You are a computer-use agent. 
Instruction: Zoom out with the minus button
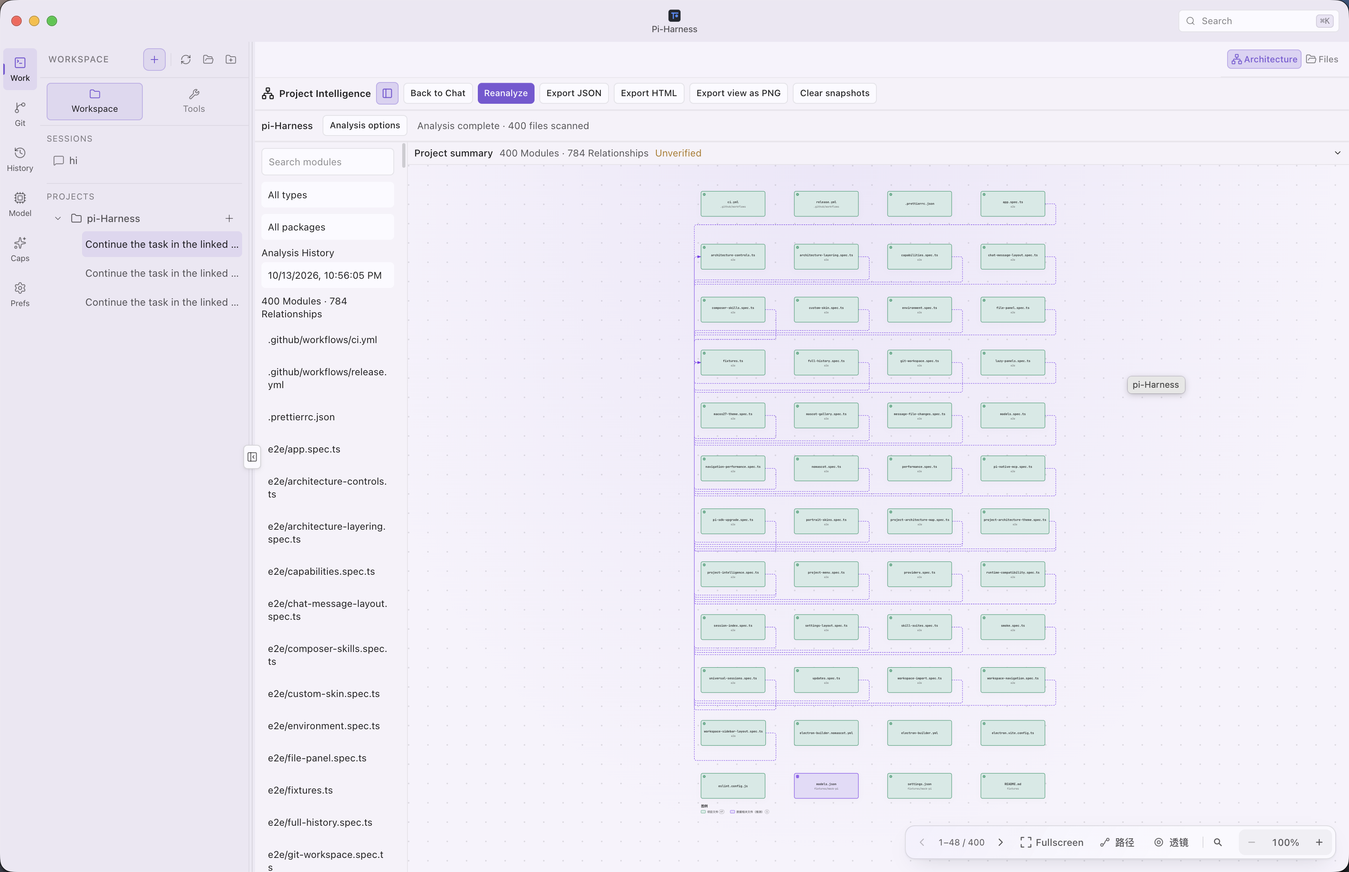(x=1252, y=843)
